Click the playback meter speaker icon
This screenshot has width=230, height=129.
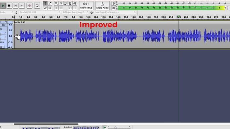(x=114, y=8)
